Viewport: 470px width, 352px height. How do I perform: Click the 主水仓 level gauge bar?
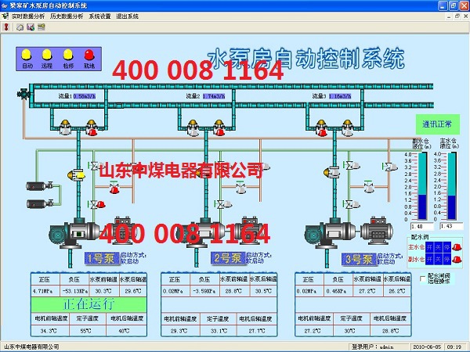(x=452, y=186)
